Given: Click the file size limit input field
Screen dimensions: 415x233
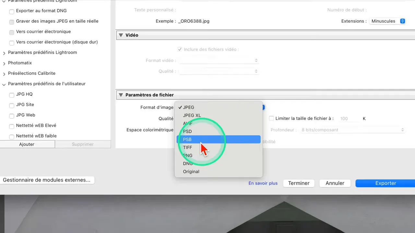Looking at the screenshot, I should click(x=349, y=119).
